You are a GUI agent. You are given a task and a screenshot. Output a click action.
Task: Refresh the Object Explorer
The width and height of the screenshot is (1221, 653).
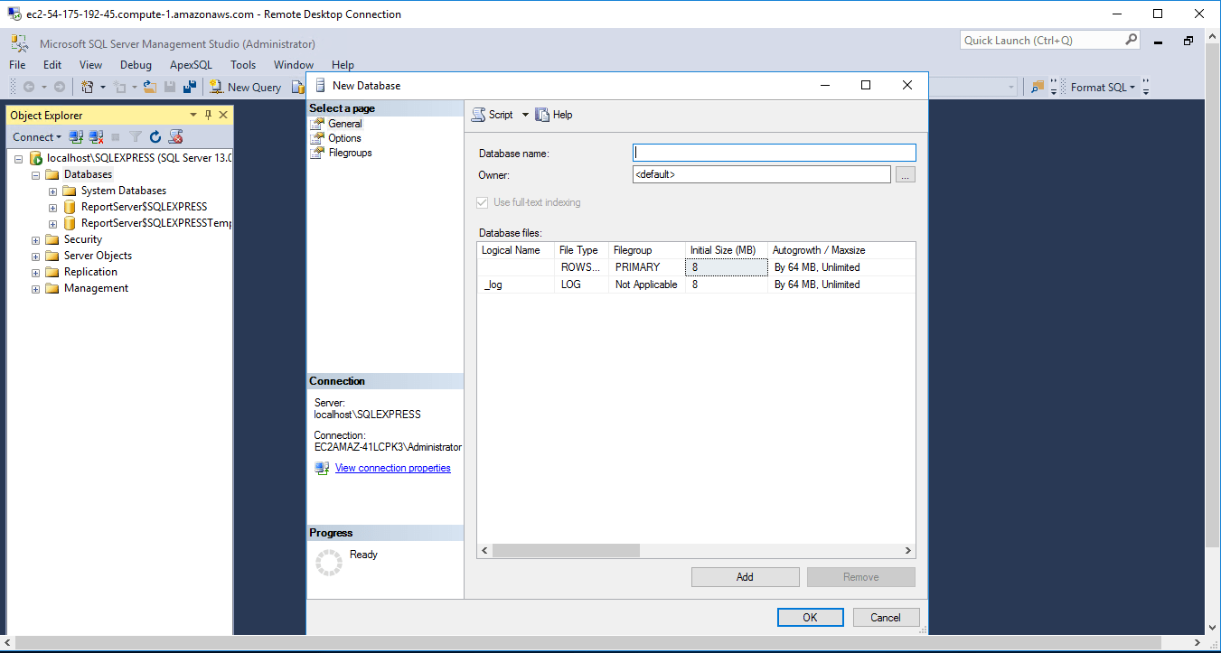(x=154, y=135)
